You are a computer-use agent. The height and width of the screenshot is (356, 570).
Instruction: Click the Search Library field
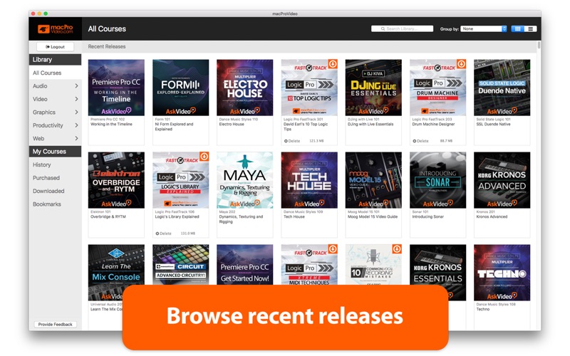click(x=402, y=28)
